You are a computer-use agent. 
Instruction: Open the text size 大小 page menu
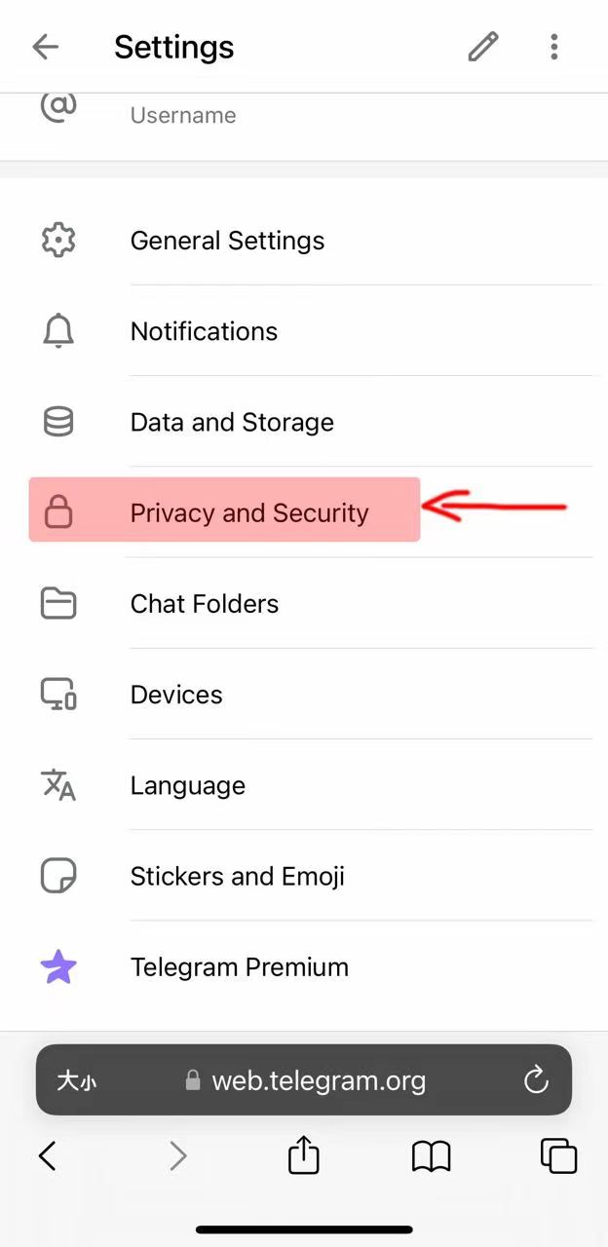pyautogui.click(x=76, y=1080)
